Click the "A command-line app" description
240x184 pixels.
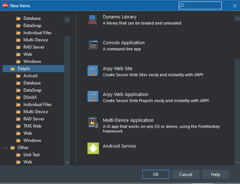(122, 49)
